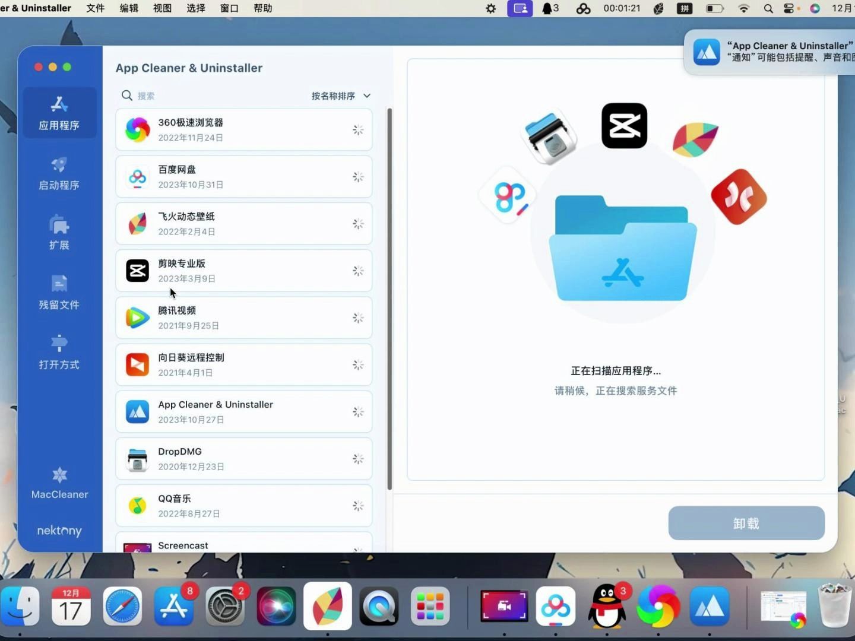Click the 2023年3月9日 date text

click(186, 278)
